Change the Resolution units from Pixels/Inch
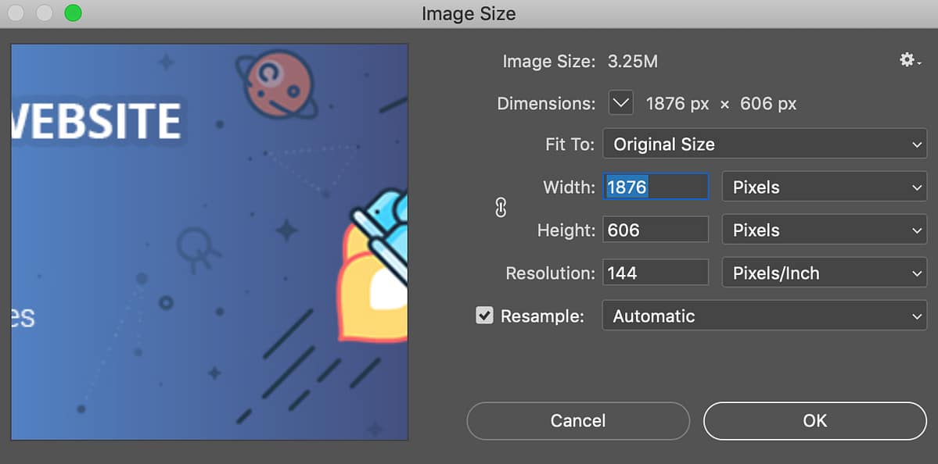 (x=824, y=273)
